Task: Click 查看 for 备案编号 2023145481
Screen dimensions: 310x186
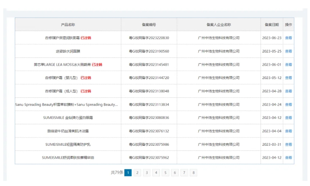Action: [289, 65]
